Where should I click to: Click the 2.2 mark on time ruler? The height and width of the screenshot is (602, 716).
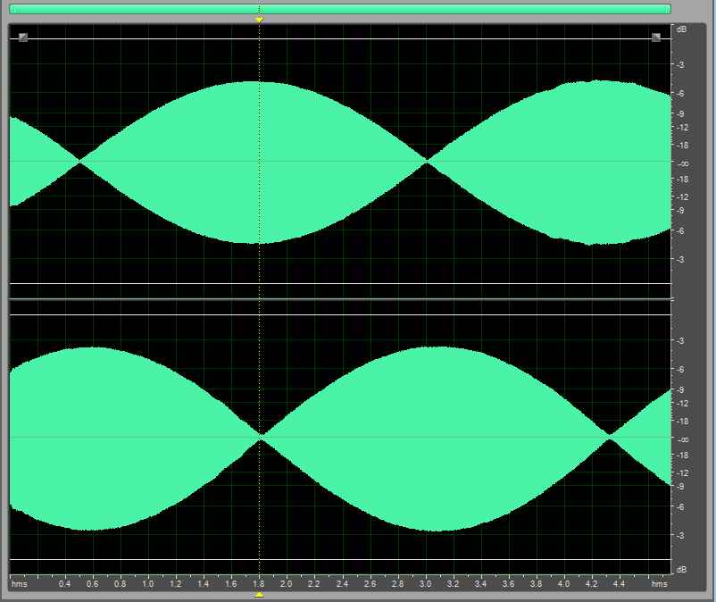click(314, 584)
